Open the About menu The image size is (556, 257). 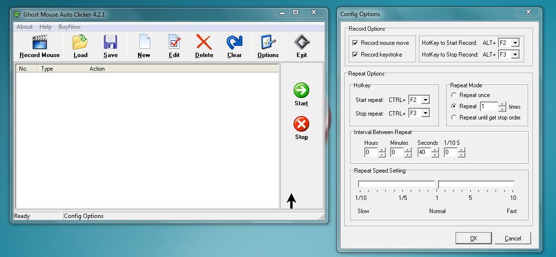coord(24,27)
